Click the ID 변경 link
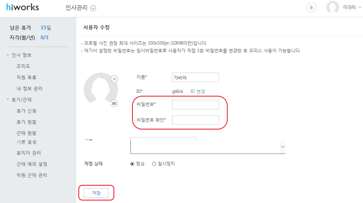Viewport: 363px width, 203px height. pos(198,91)
